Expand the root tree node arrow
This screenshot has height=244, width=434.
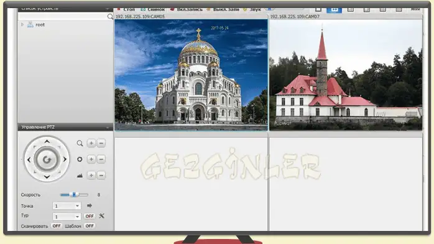(x=22, y=25)
